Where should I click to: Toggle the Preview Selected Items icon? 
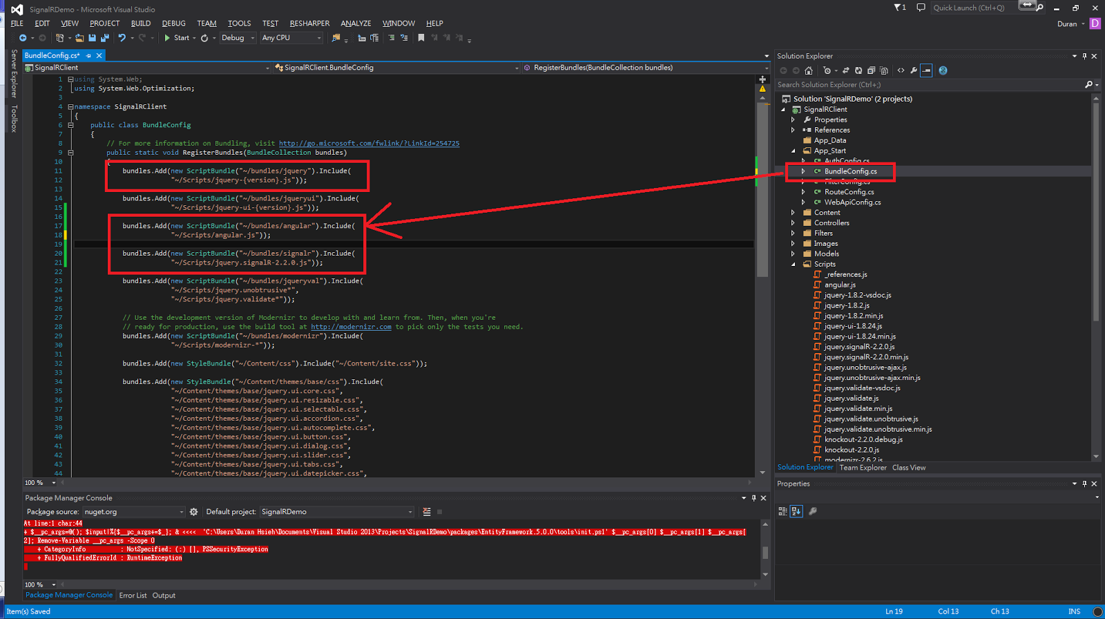click(x=926, y=70)
